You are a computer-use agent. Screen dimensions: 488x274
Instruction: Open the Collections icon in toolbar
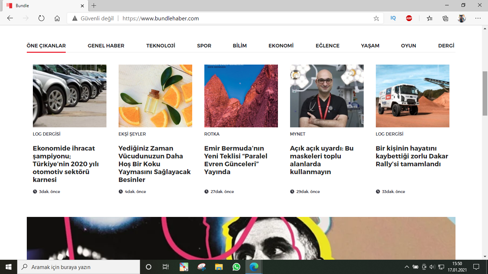coord(445,18)
